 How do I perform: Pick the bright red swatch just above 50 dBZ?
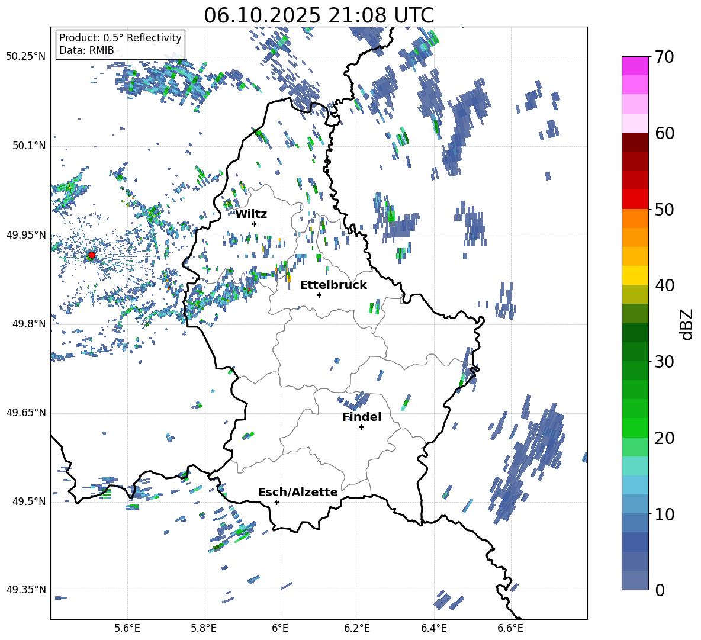pyautogui.click(x=635, y=199)
